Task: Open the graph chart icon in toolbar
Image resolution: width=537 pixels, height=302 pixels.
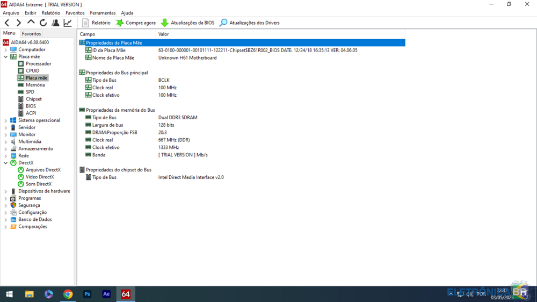Action: pyautogui.click(x=68, y=23)
